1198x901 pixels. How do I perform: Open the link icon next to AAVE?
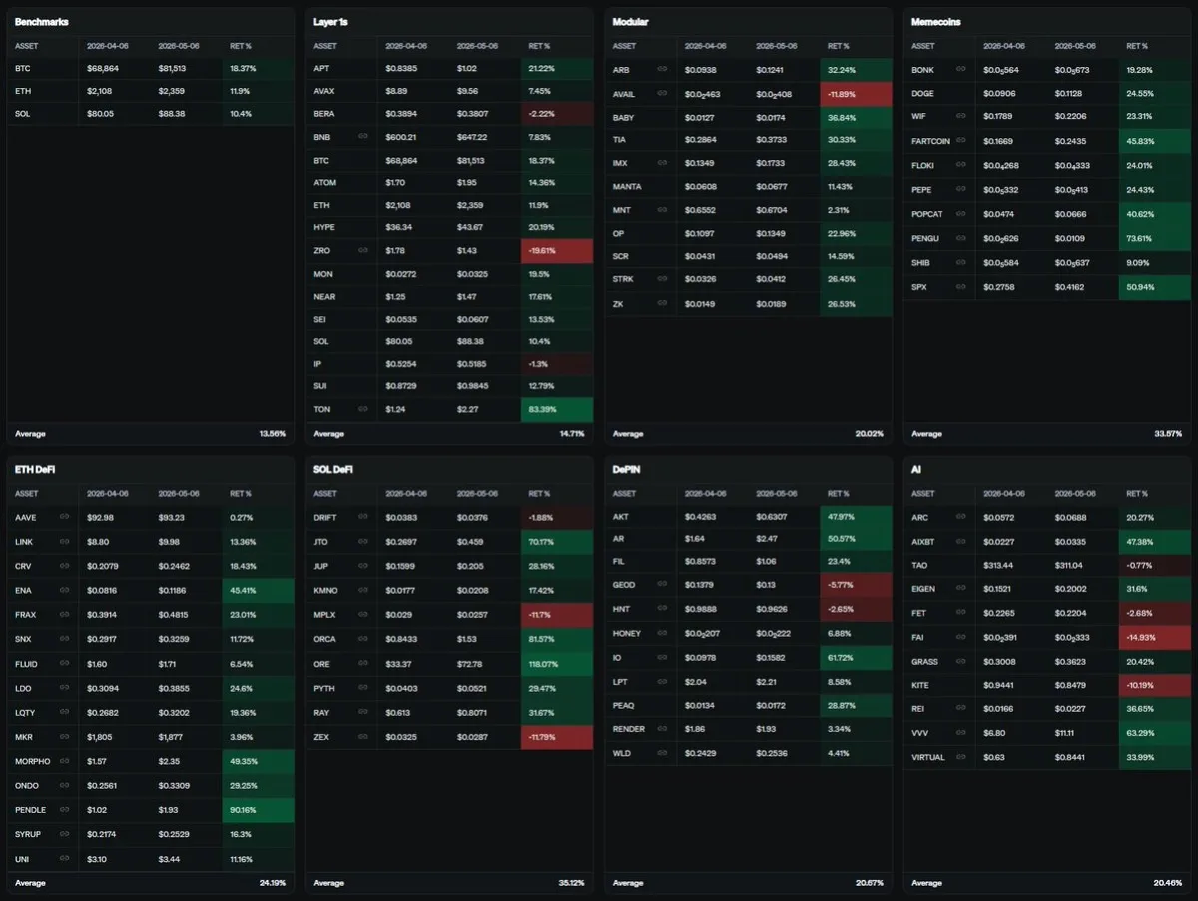(64, 517)
